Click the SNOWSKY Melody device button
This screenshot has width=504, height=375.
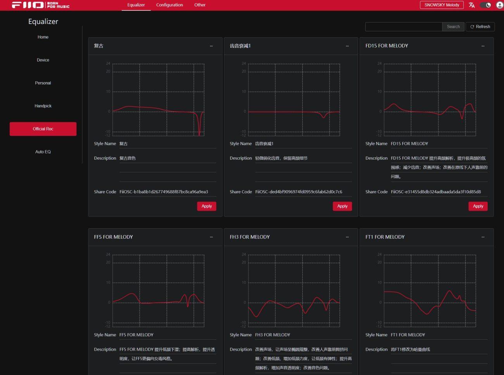pos(442,5)
